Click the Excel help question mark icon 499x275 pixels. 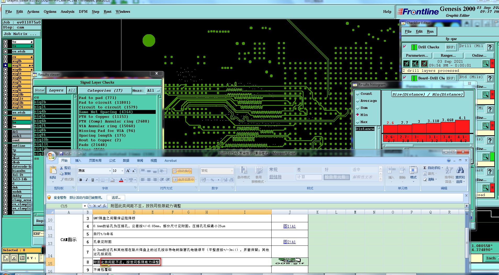(x=449, y=160)
